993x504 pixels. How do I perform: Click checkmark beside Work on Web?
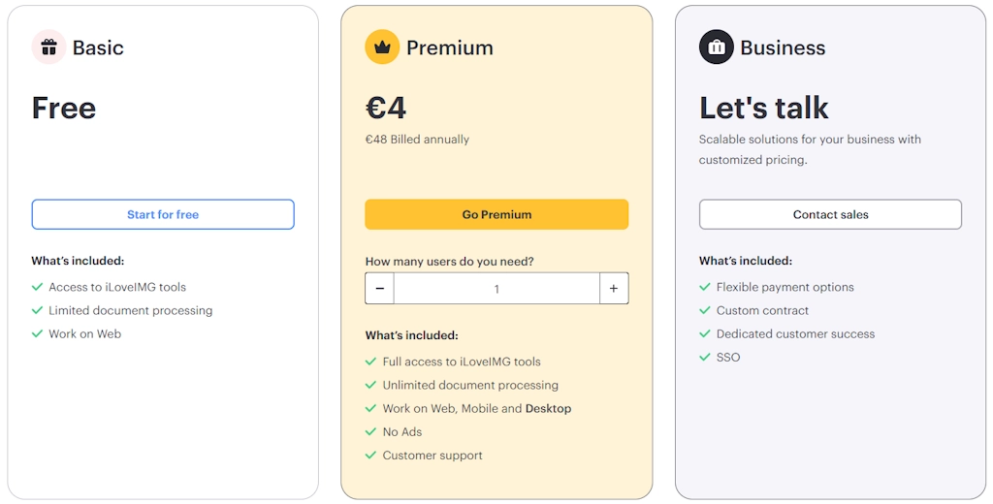[38, 333]
